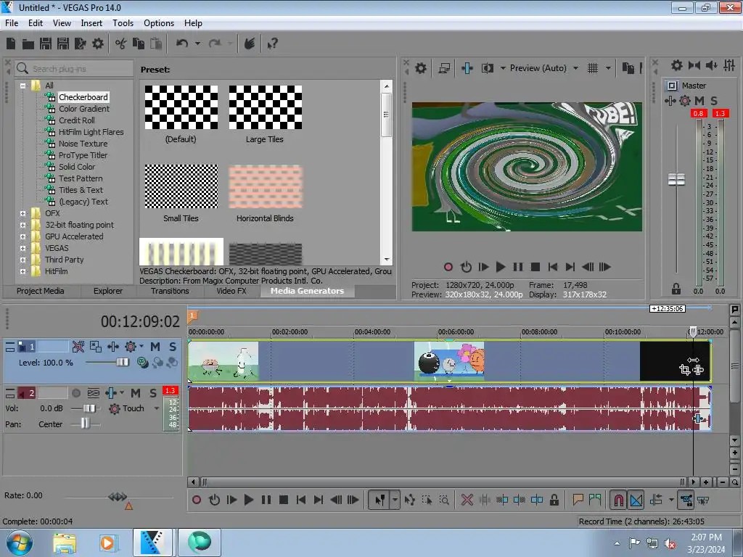Solo audio track 2

pos(153,393)
